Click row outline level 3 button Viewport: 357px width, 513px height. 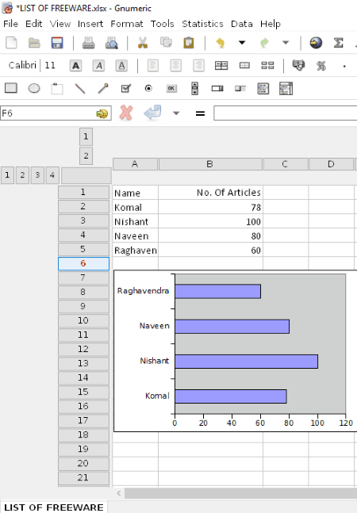click(37, 175)
